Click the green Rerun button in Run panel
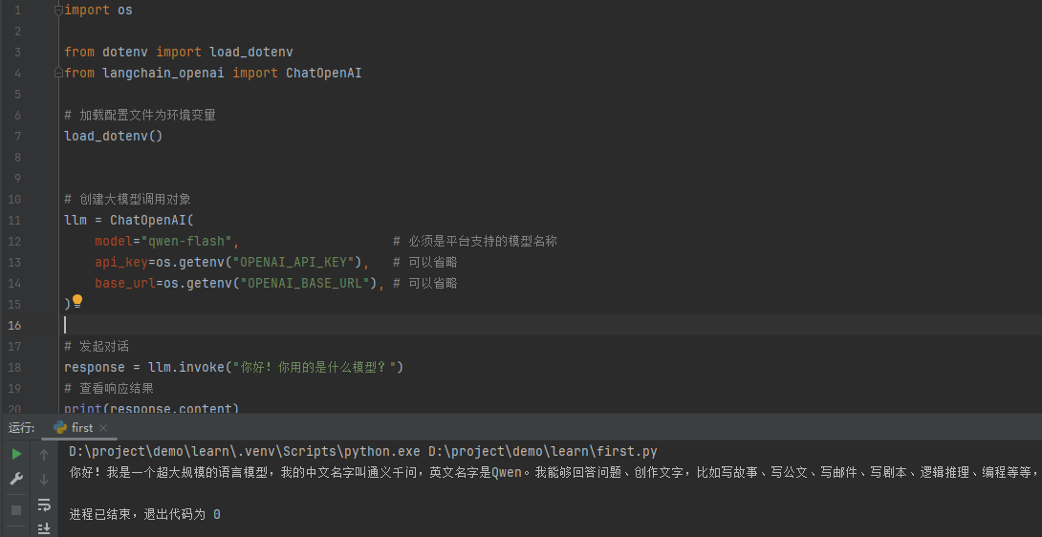1042x537 pixels. point(16,455)
